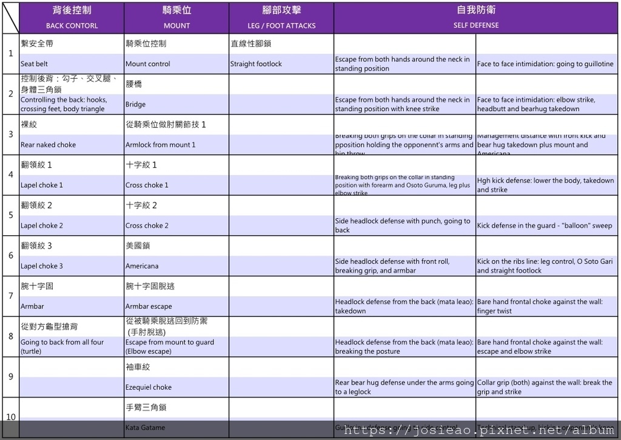
Task: Click the Chinese cell '手臂三角鎖'
Action: (x=176, y=407)
